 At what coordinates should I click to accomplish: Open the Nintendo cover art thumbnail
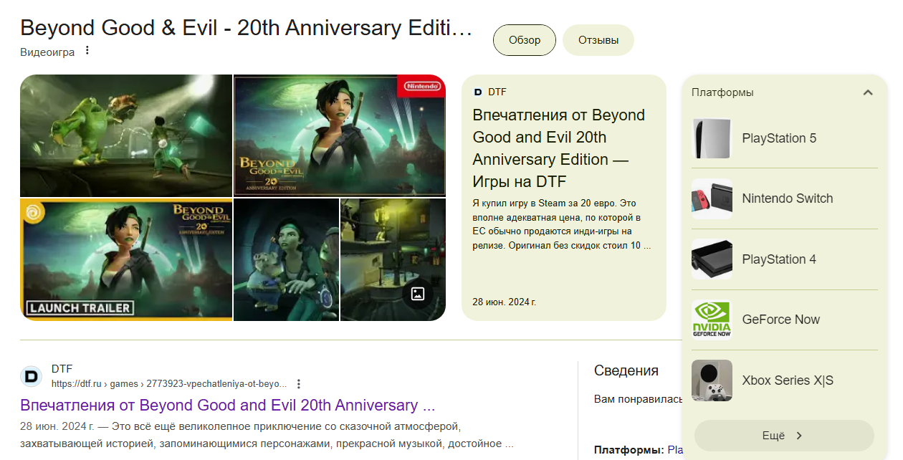click(340, 135)
